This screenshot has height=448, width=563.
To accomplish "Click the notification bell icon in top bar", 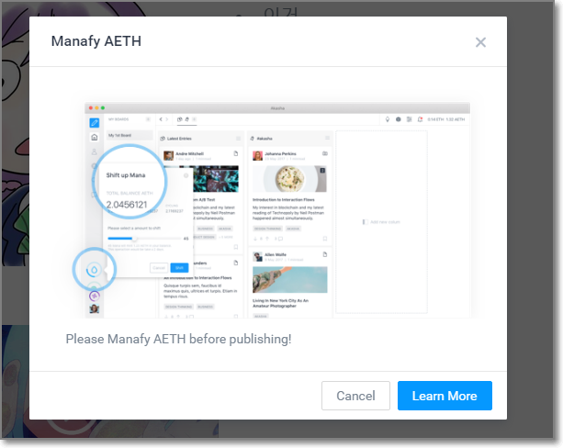I will (x=420, y=119).
